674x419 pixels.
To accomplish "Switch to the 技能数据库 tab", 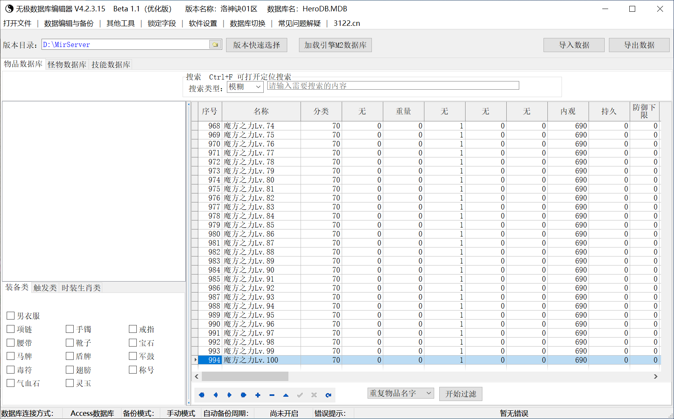I will pos(111,65).
